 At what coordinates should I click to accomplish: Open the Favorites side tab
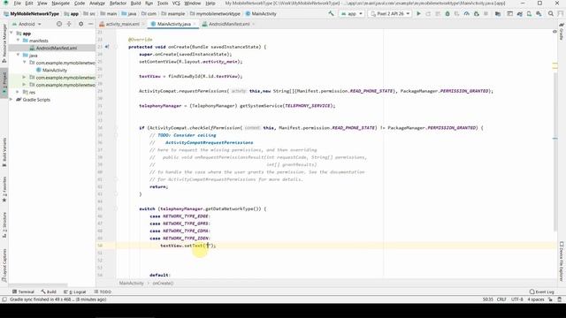4,189
